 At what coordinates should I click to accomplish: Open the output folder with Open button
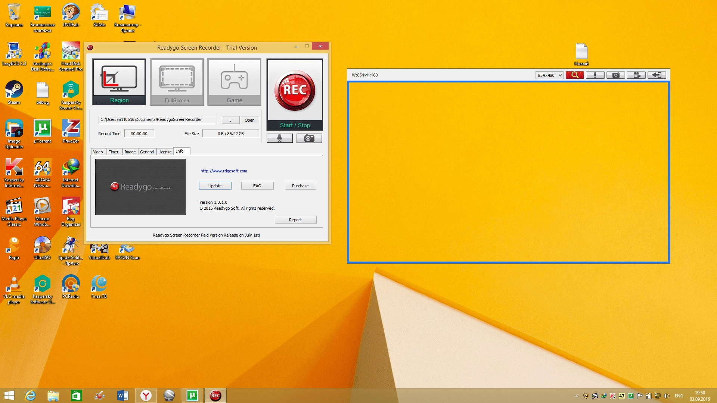pyautogui.click(x=249, y=120)
